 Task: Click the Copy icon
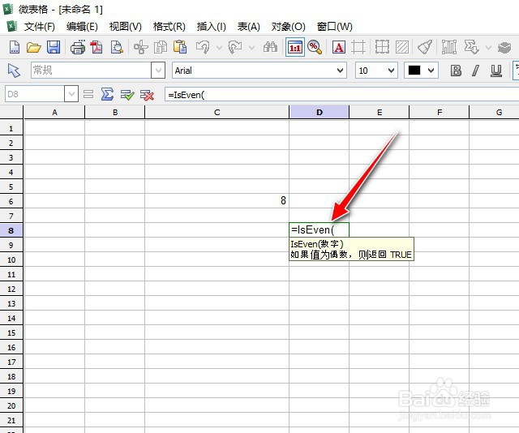pos(161,47)
